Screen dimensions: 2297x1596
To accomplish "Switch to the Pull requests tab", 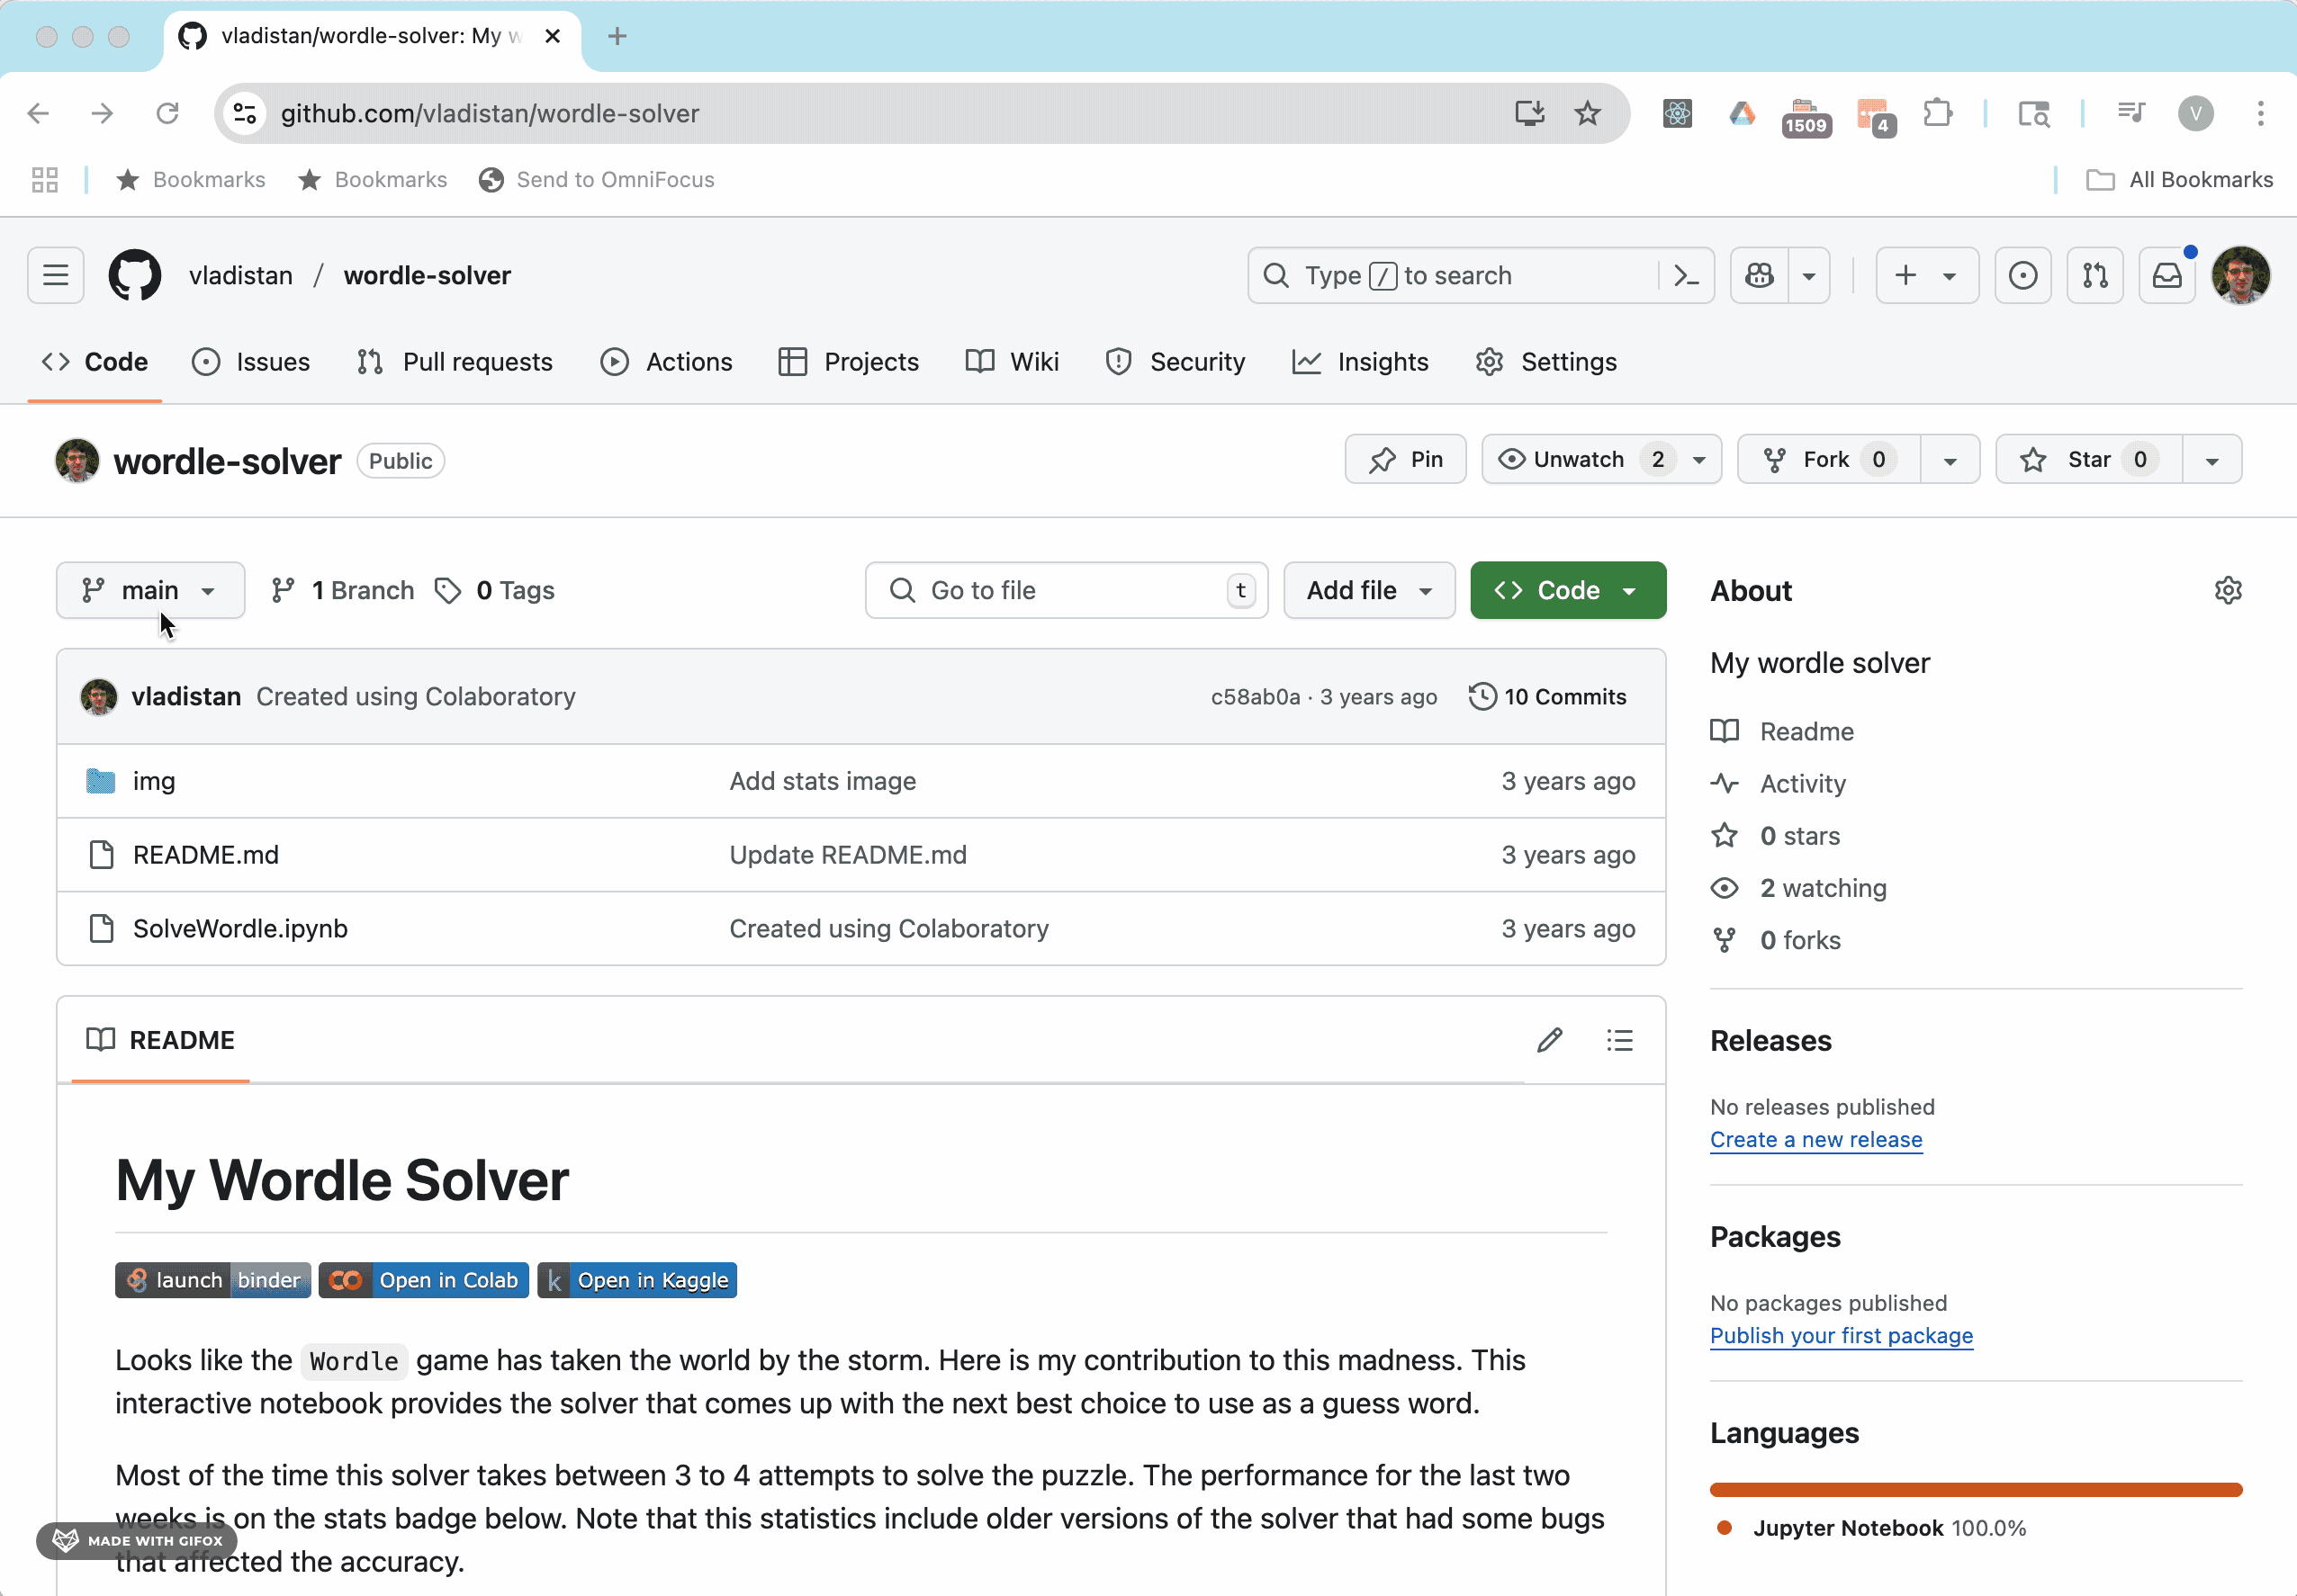I will pyautogui.click(x=455, y=362).
